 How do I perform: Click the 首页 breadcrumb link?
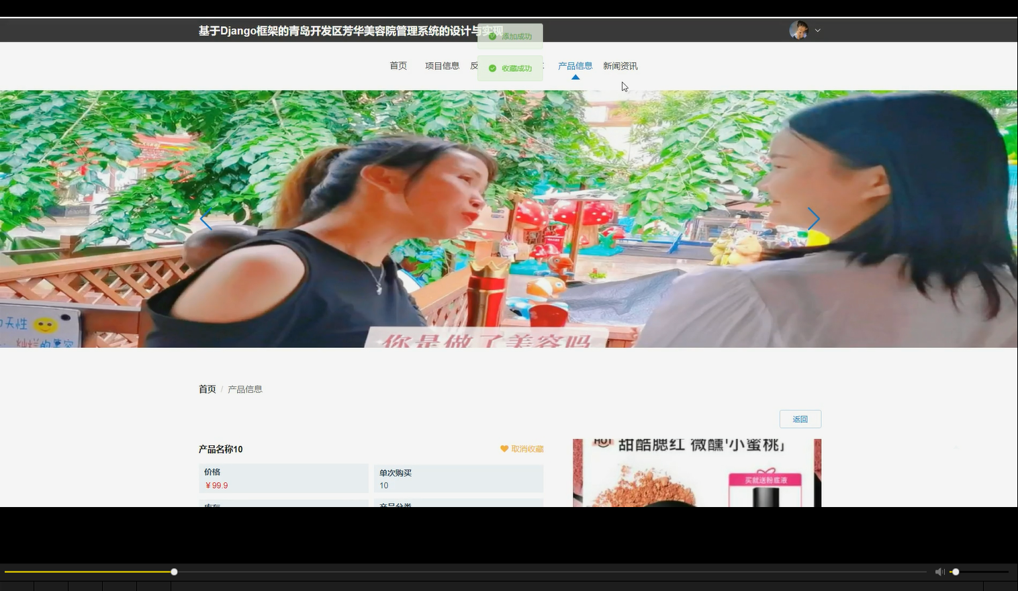[x=207, y=390]
